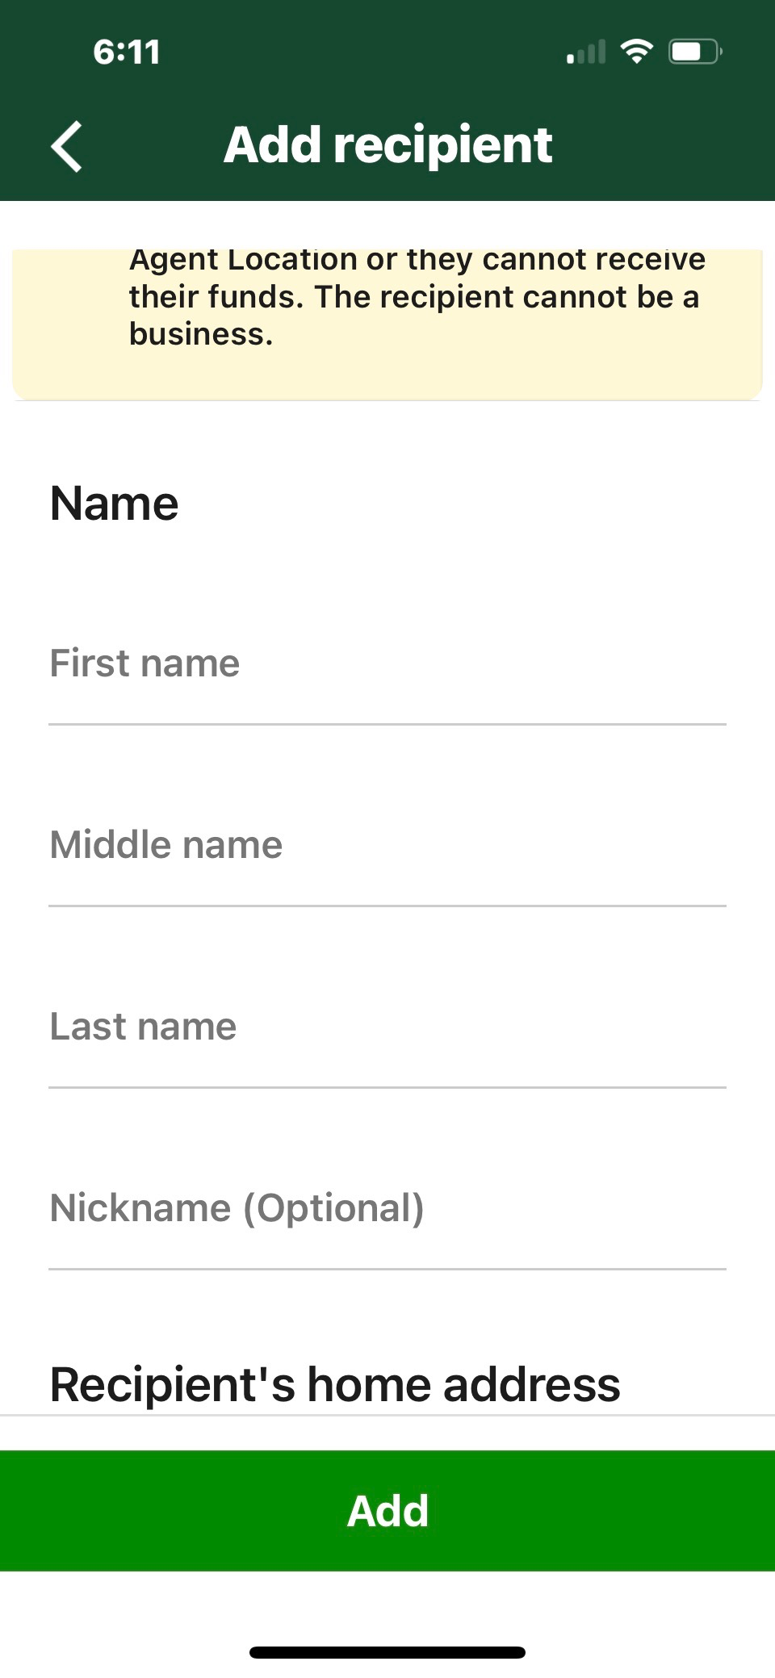This screenshot has height=1678, width=775.
Task: Focus the Middle name input field
Action: coord(387,846)
